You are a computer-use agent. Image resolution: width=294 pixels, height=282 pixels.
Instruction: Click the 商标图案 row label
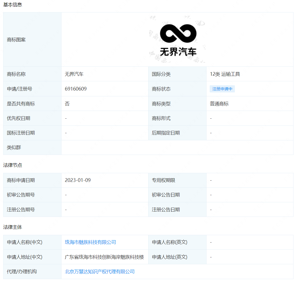16,40
